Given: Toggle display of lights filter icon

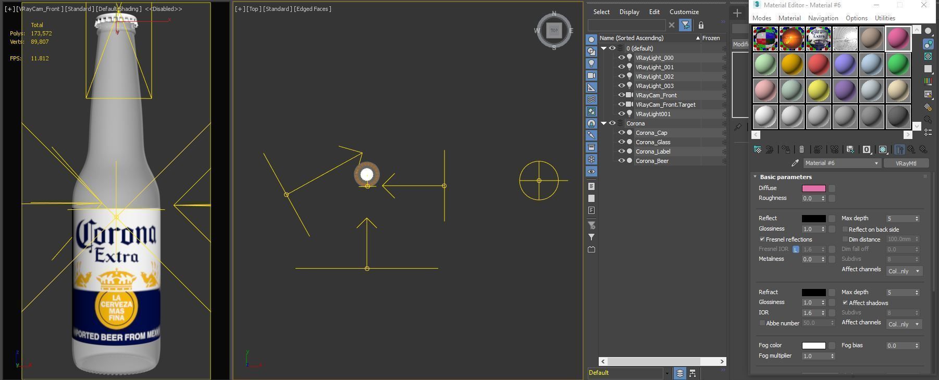Looking at the screenshot, I should coord(591,64).
